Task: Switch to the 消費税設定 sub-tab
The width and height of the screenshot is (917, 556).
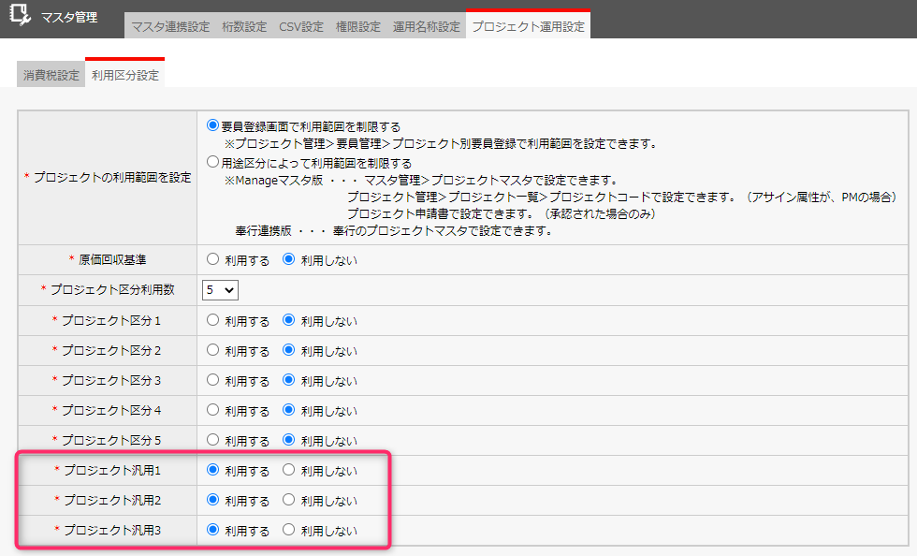Action: [x=51, y=75]
